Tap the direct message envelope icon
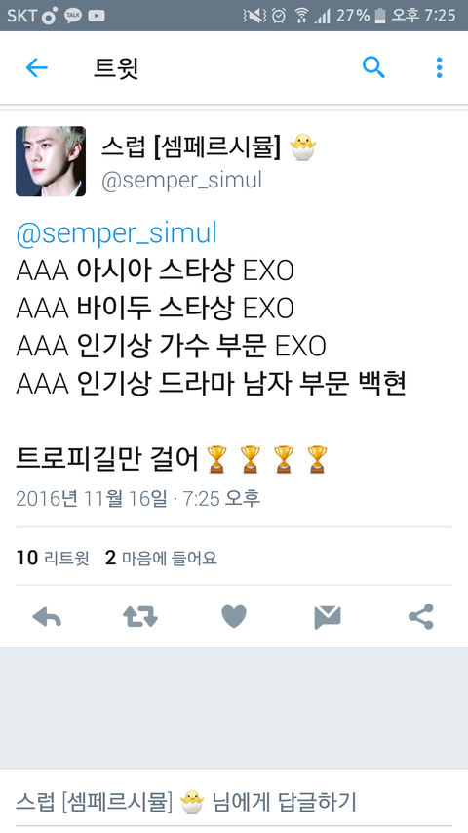 pyautogui.click(x=328, y=617)
